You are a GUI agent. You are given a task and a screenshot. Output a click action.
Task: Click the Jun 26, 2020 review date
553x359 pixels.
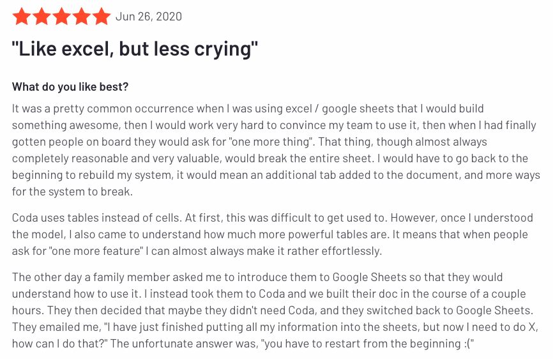pos(148,17)
